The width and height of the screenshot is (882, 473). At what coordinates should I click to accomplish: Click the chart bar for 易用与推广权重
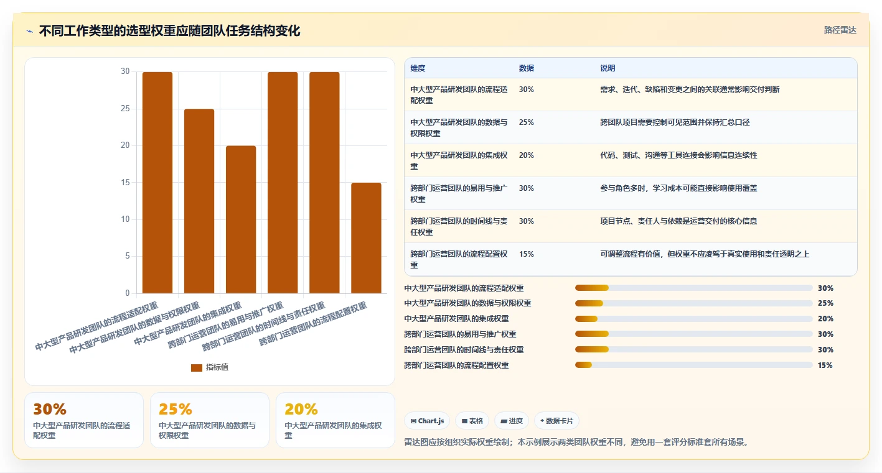tap(283, 182)
